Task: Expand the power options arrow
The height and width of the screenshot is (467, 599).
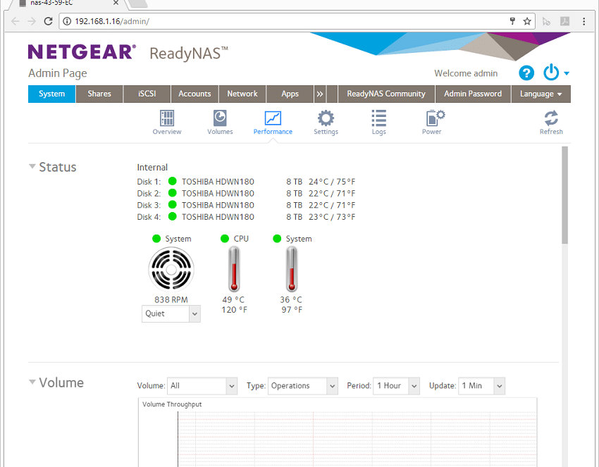Action: click(x=567, y=73)
